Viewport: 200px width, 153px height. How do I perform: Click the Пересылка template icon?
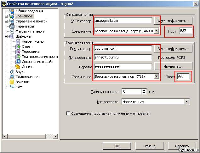18,52
